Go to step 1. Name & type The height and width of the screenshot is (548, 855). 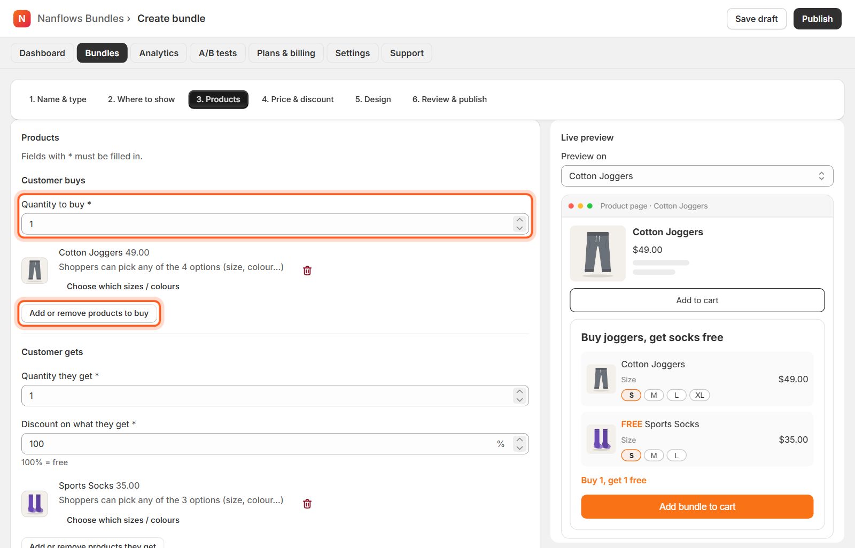(x=58, y=99)
